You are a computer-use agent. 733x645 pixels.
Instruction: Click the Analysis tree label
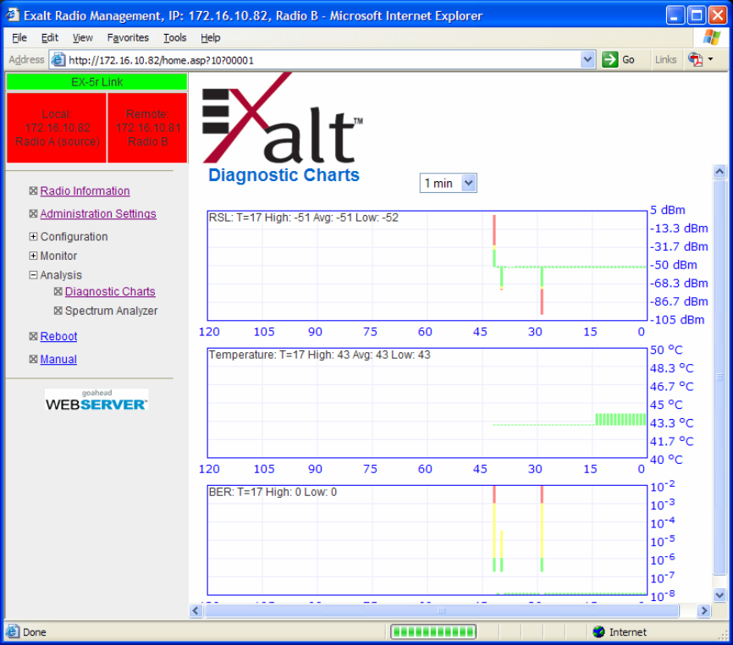click(x=61, y=275)
